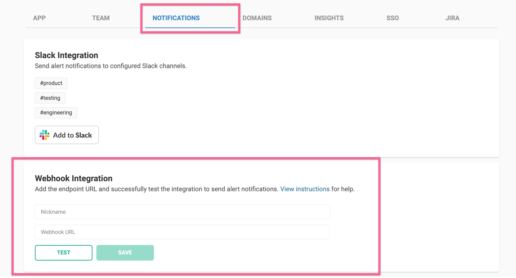Open the APP tab
Screen dimensions: 516x278
point(39,18)
